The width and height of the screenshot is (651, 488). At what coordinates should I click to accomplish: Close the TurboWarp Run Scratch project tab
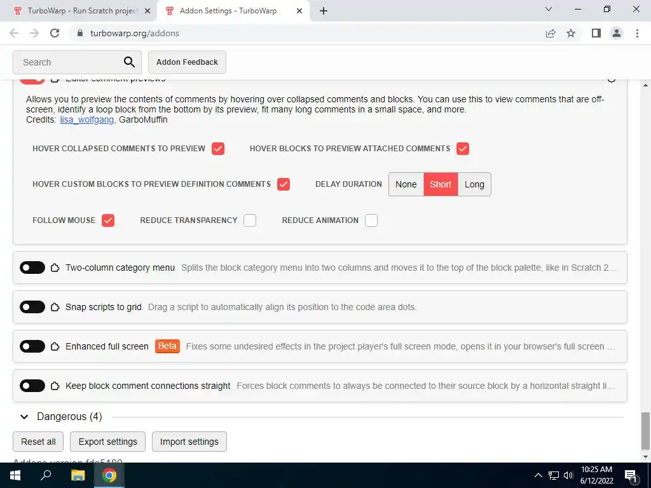[x=147, y=11]
